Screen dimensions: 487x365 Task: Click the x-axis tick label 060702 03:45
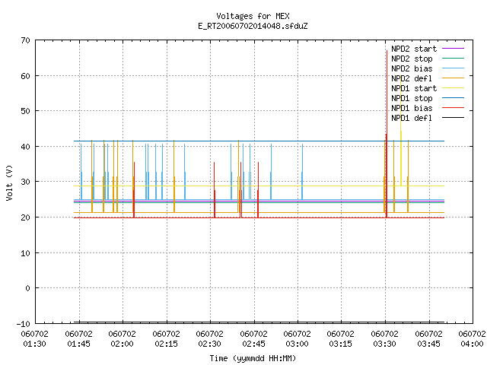tap(429, 338)
